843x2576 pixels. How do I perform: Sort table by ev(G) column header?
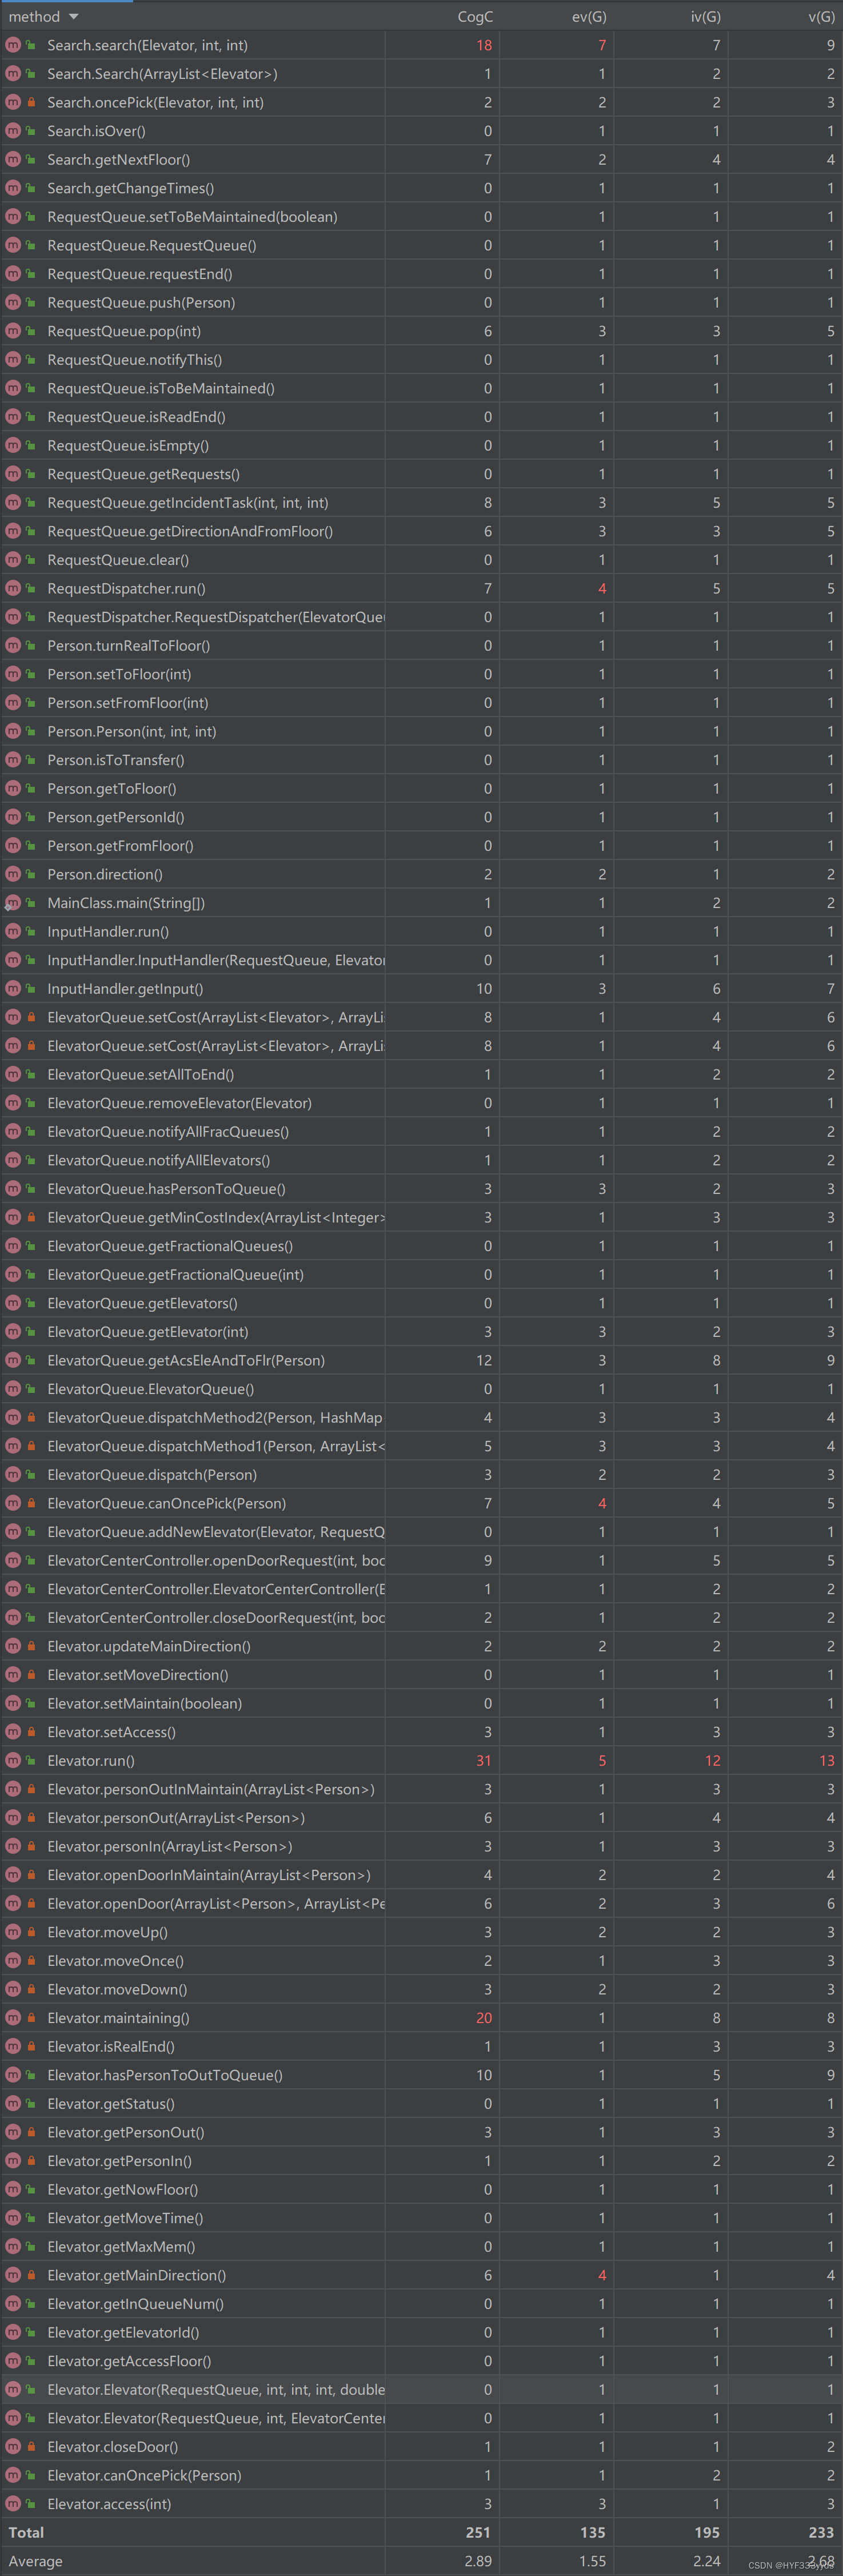[x=589, y=17]
